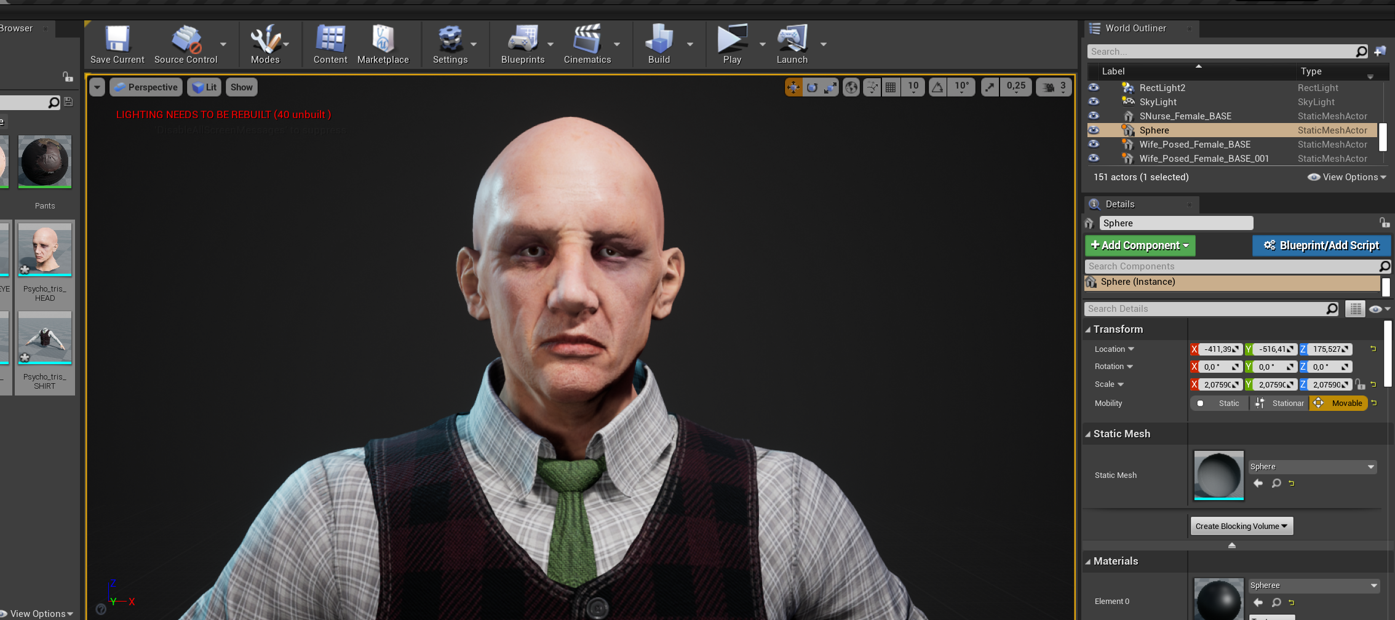Click the Build toolbar button
Viewport: 1395px width, 620px height.
(x=659, y=44)
